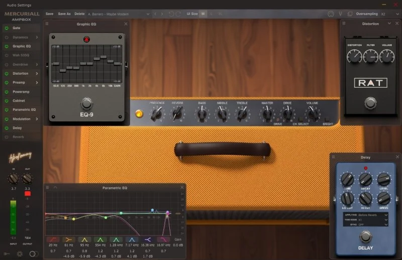Open the Delay Applying dropdown
Image resolution: width=402 pixels, height=260 pixels.
[373, 215]
